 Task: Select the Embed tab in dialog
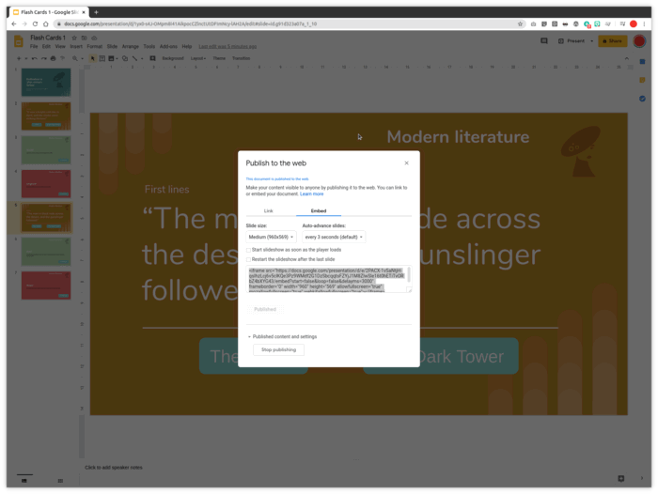[319, 211]
